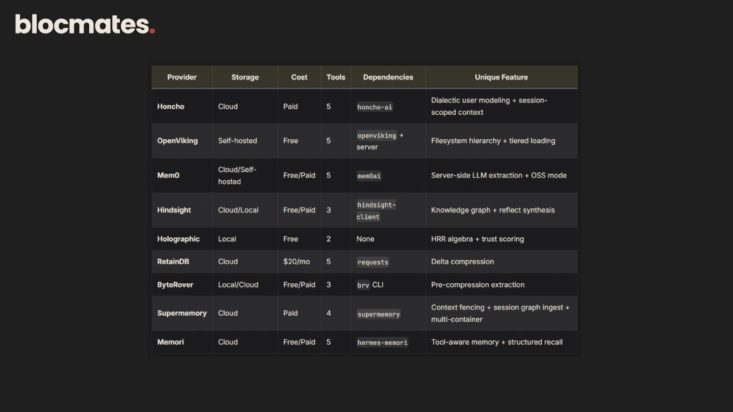Select the ByteRover provider name
Viewport: 733px width, 412px height.
click(175, 285)
